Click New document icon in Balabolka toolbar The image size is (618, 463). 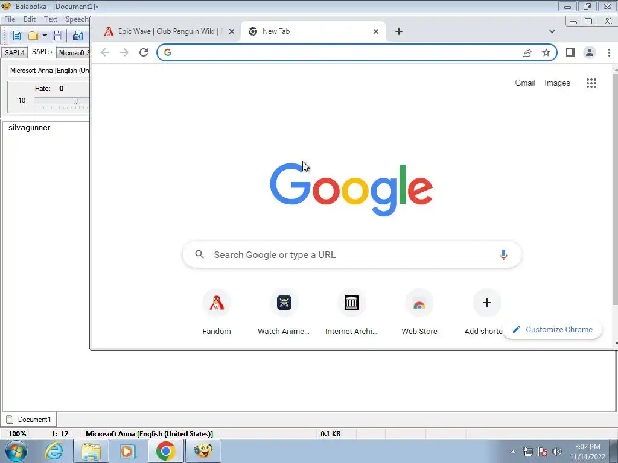tap(16, 36)
